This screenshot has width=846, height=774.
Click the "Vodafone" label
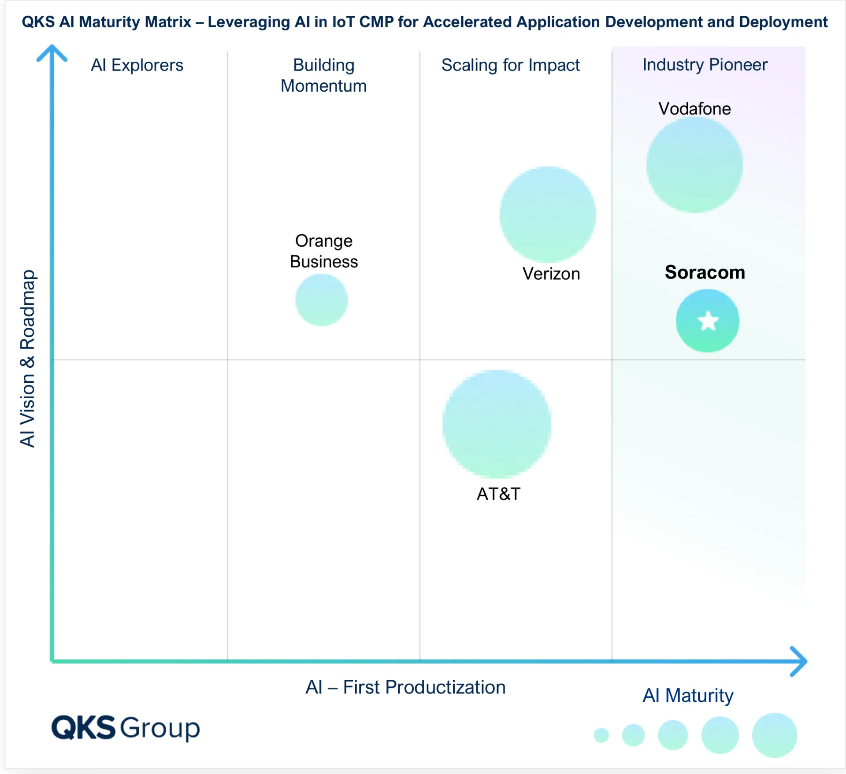(695, 109)
